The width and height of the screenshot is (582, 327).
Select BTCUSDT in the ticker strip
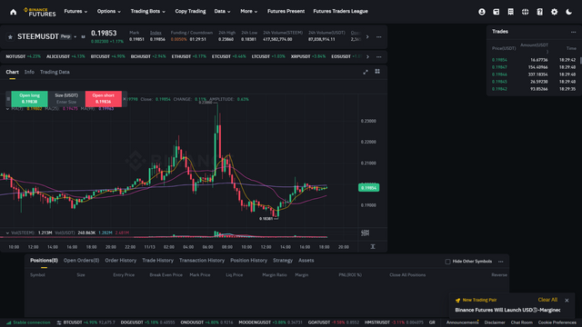pyautogui.click(x=107, y=56)
